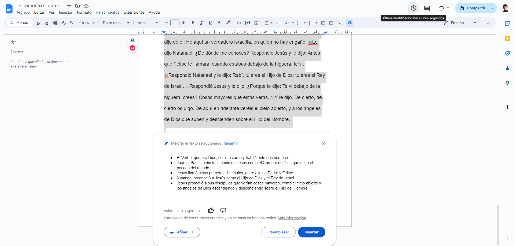Apply italic formatting
This screenshot has height=246, width=515.
pos(201,23)
